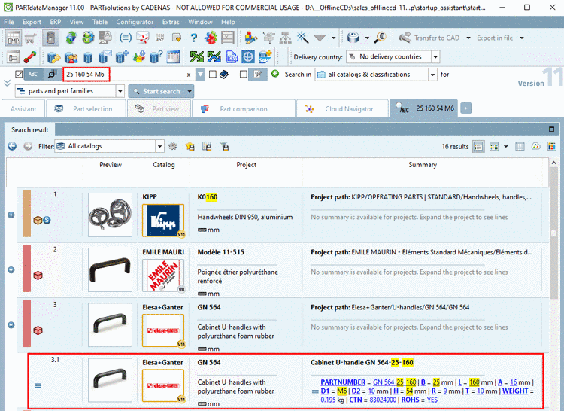The image size is (564, 411).
Task: Switch to the Assistant tab
Action: pyautogui.click(x=23, y=108)
